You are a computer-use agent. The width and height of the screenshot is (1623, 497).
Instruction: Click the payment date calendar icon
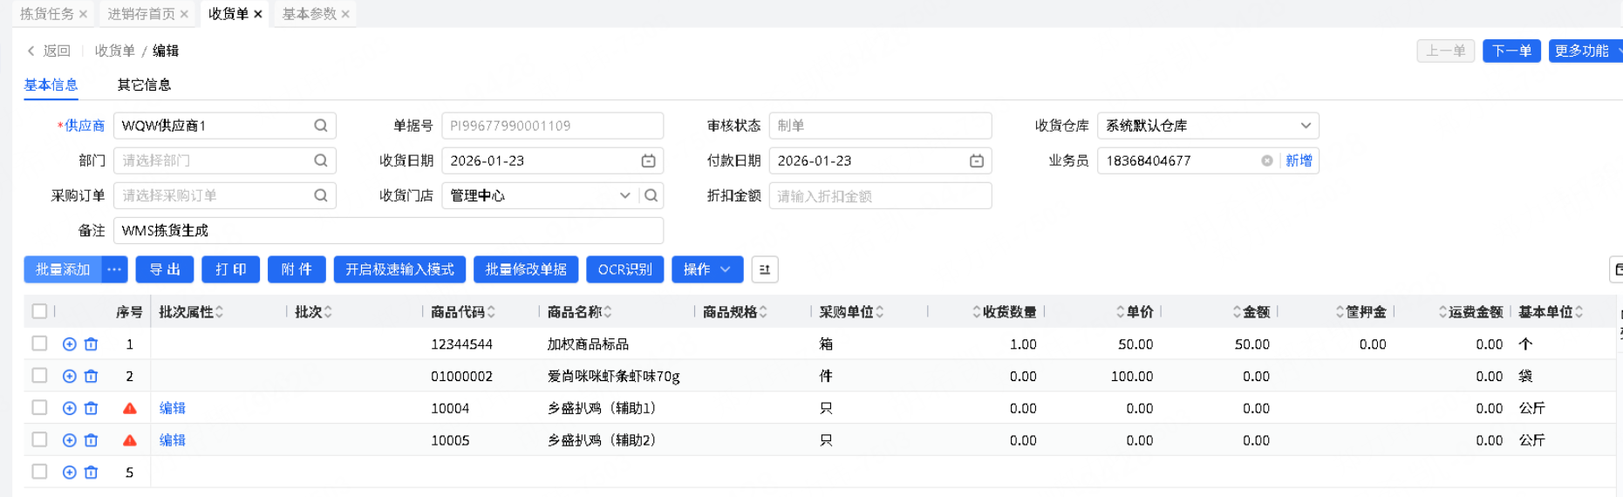click(x=976, y=160)
